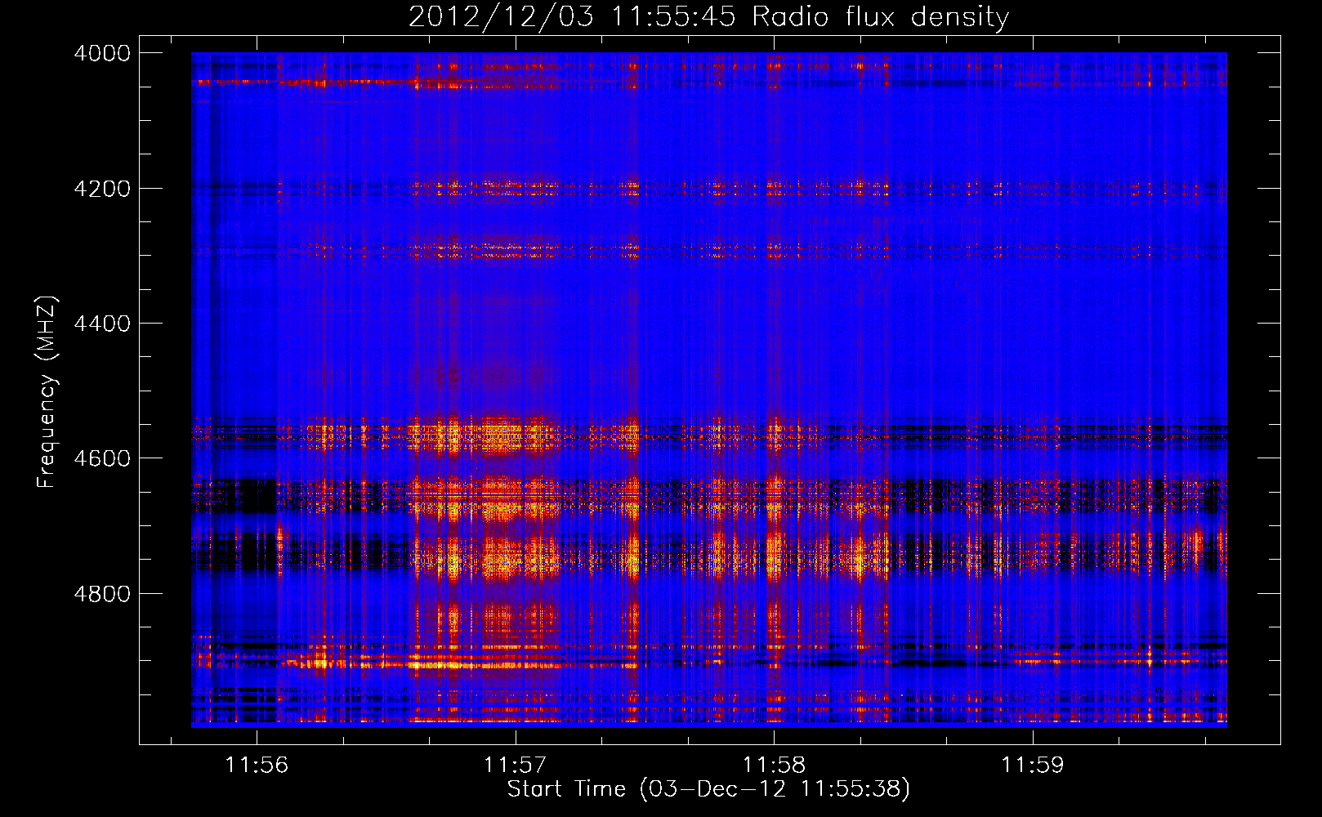The height and width of the screenshot is (817, 1322).
Task: Click the '4800' frequency axis label
Action: pyautogui.click(x=102, y=594)
